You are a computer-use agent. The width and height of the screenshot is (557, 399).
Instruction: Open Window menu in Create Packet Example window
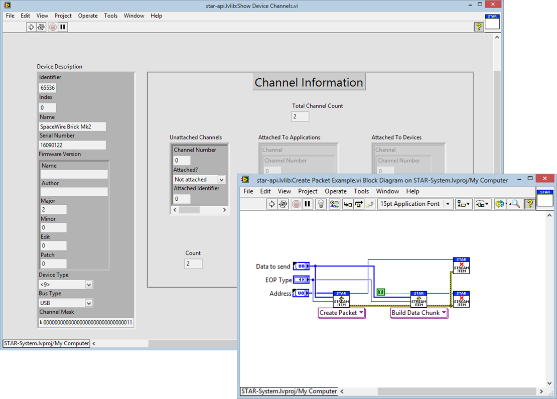(387, 191)
